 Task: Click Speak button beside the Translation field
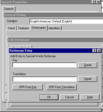pos(88,79)
